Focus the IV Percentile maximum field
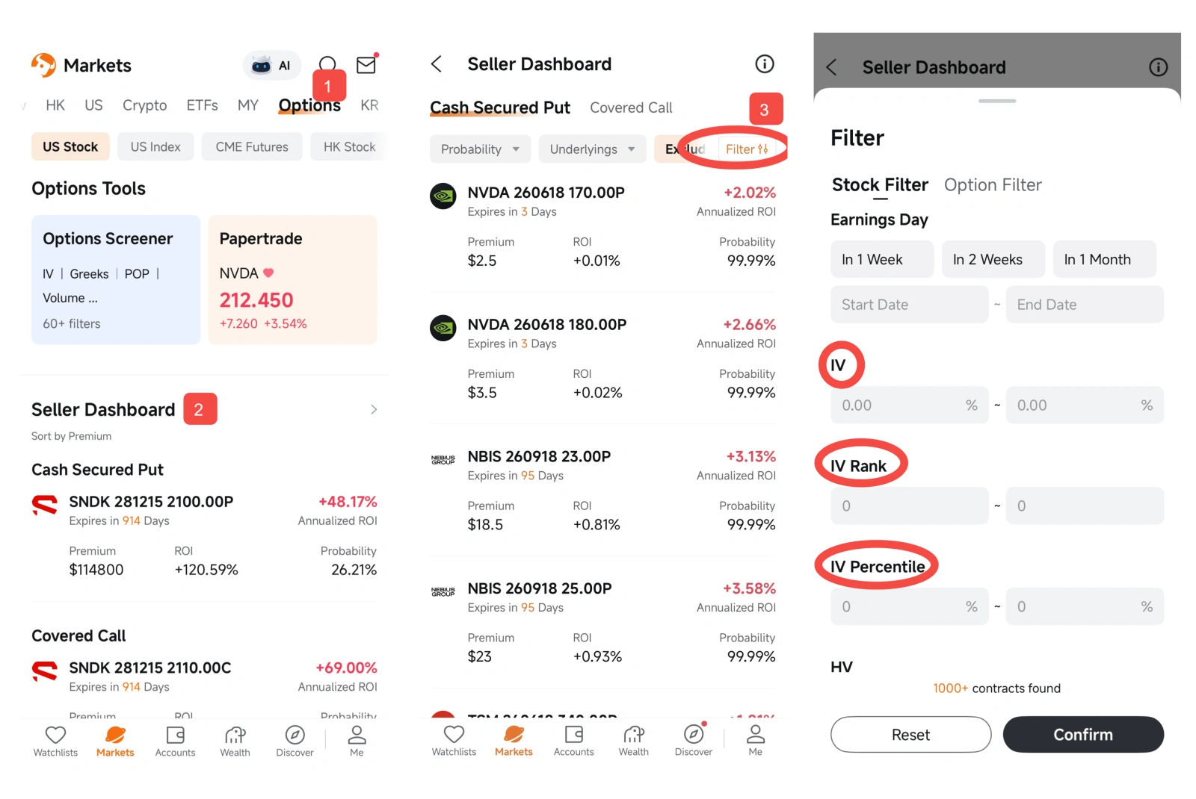 pyautogui.click(x=1085, y=606)
